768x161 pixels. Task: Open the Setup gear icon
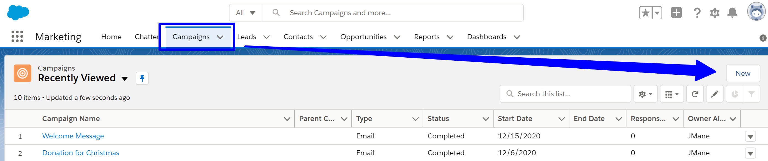pos(715,13)
